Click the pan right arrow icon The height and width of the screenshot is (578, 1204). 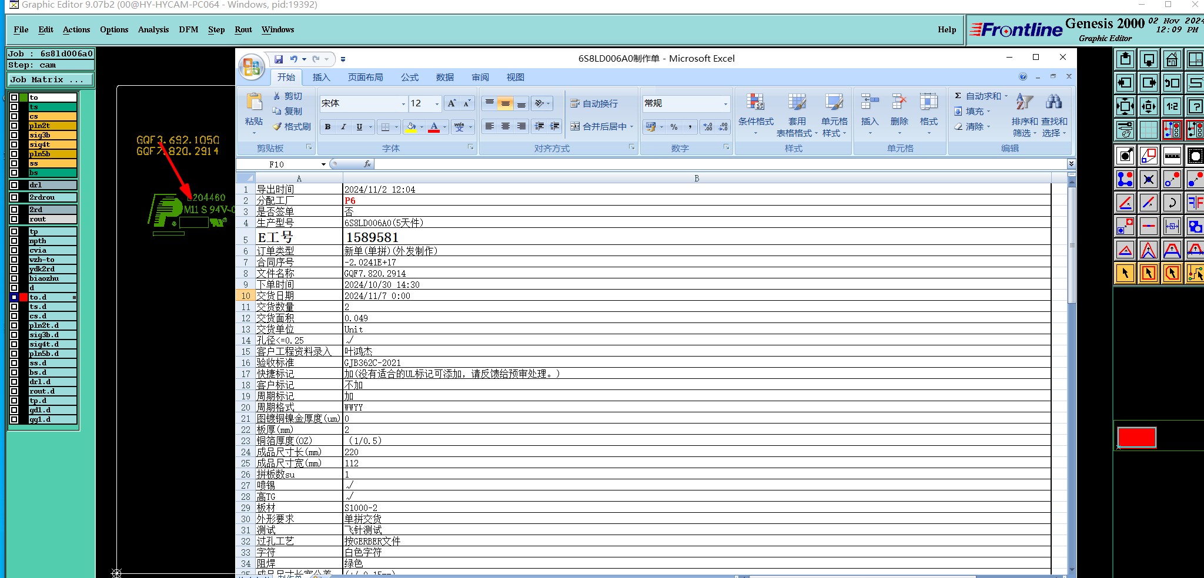1149,83
